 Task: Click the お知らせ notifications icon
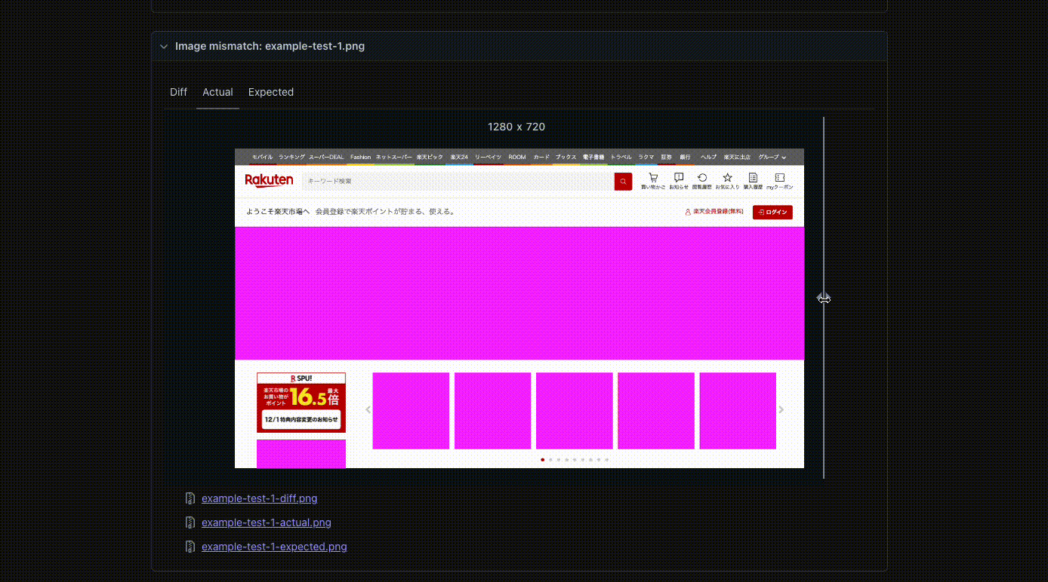679,178
